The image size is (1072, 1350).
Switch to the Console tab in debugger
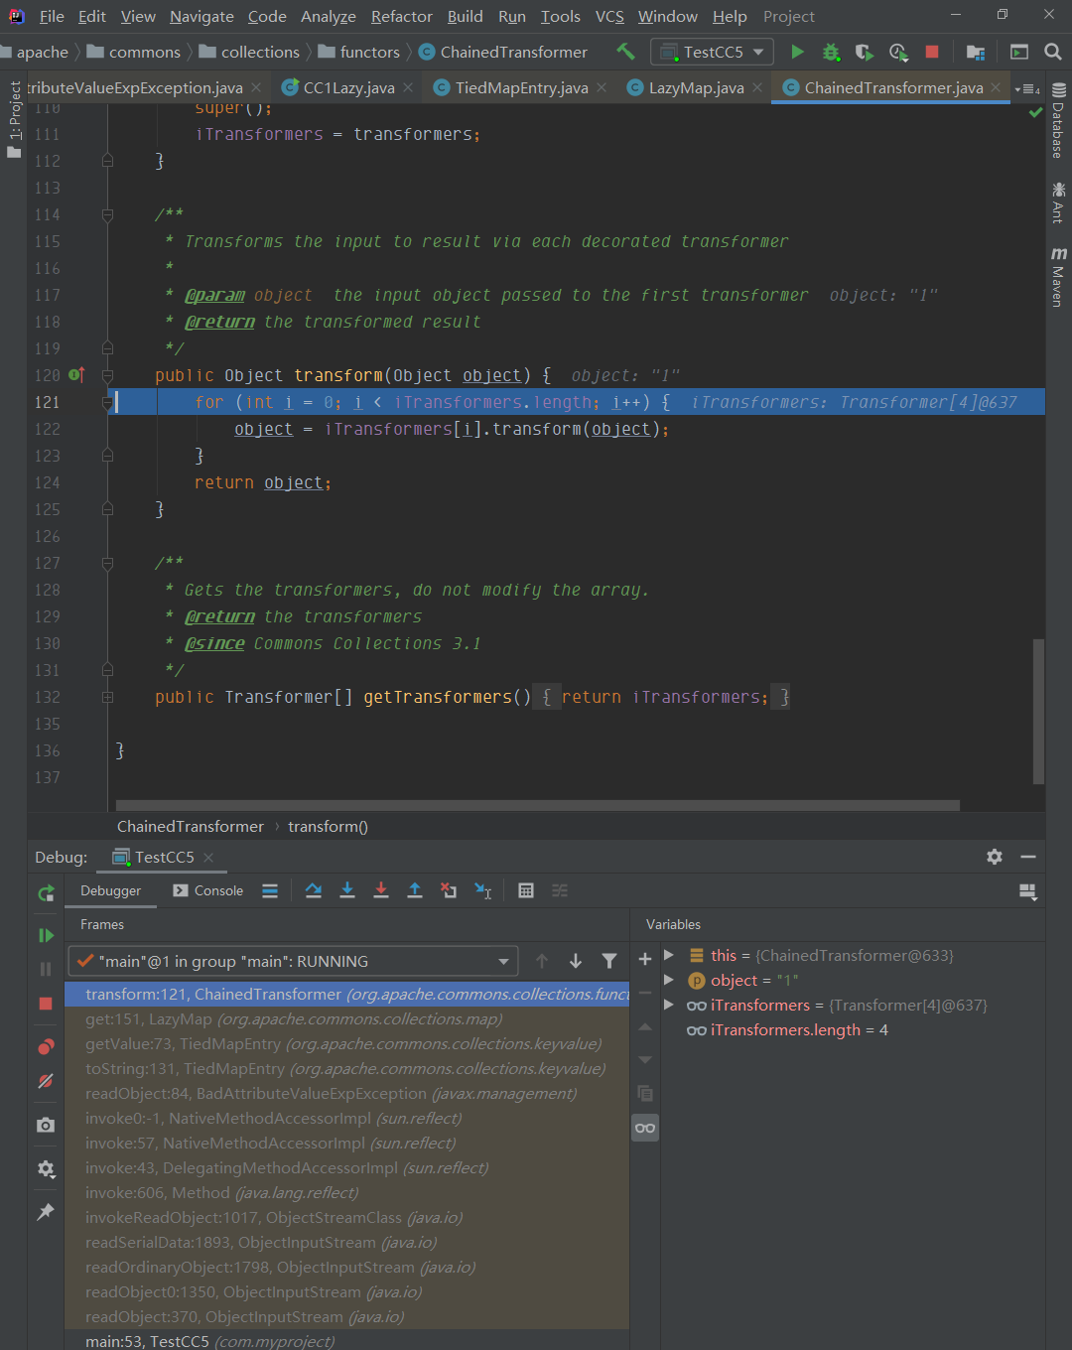207,890
